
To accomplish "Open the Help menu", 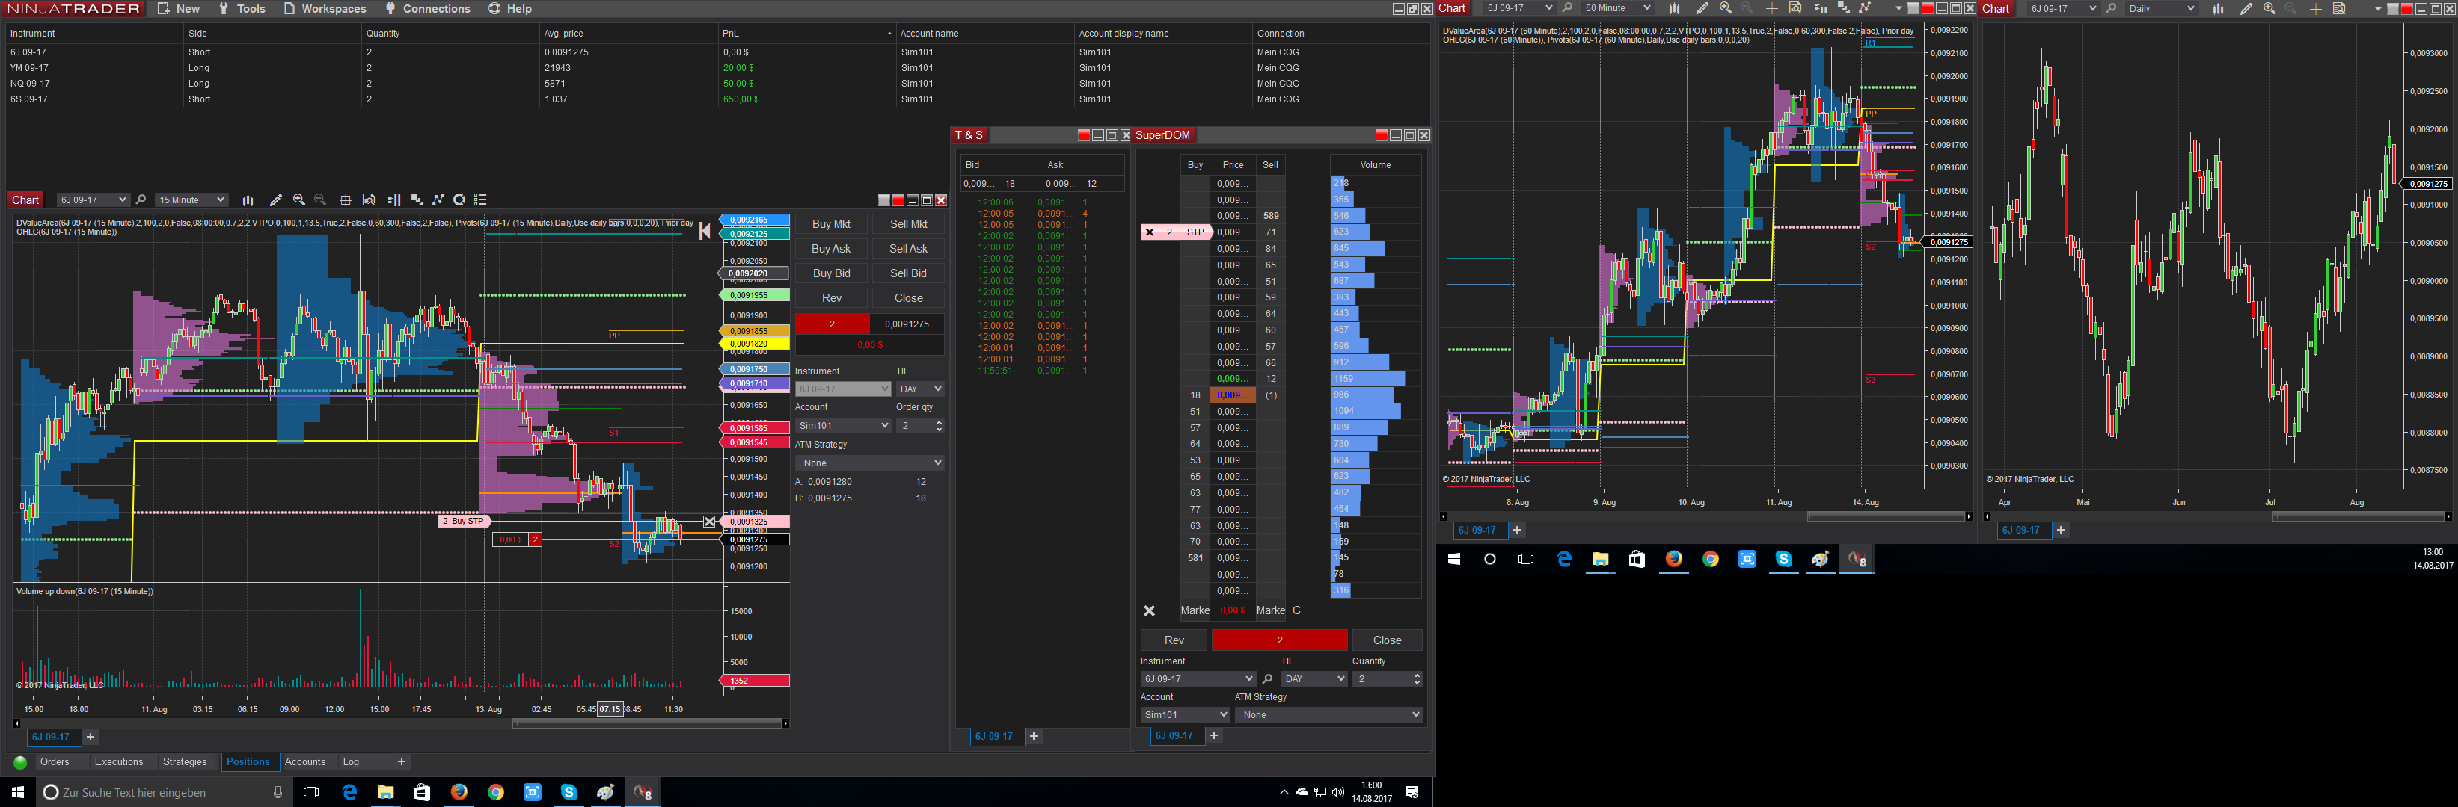I will click(510, 8).
